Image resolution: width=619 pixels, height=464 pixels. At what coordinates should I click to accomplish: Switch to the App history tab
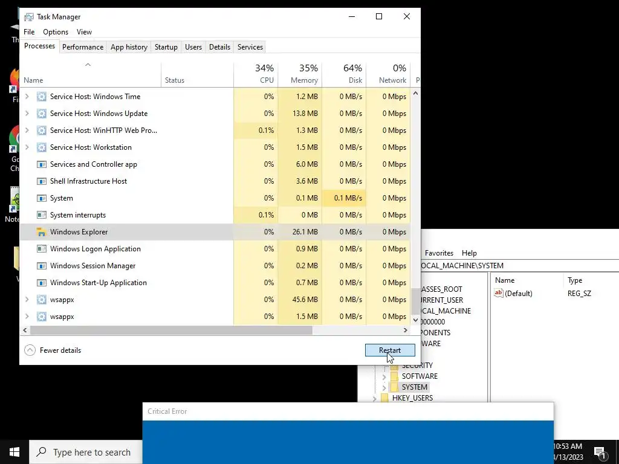tap(129, 47)
